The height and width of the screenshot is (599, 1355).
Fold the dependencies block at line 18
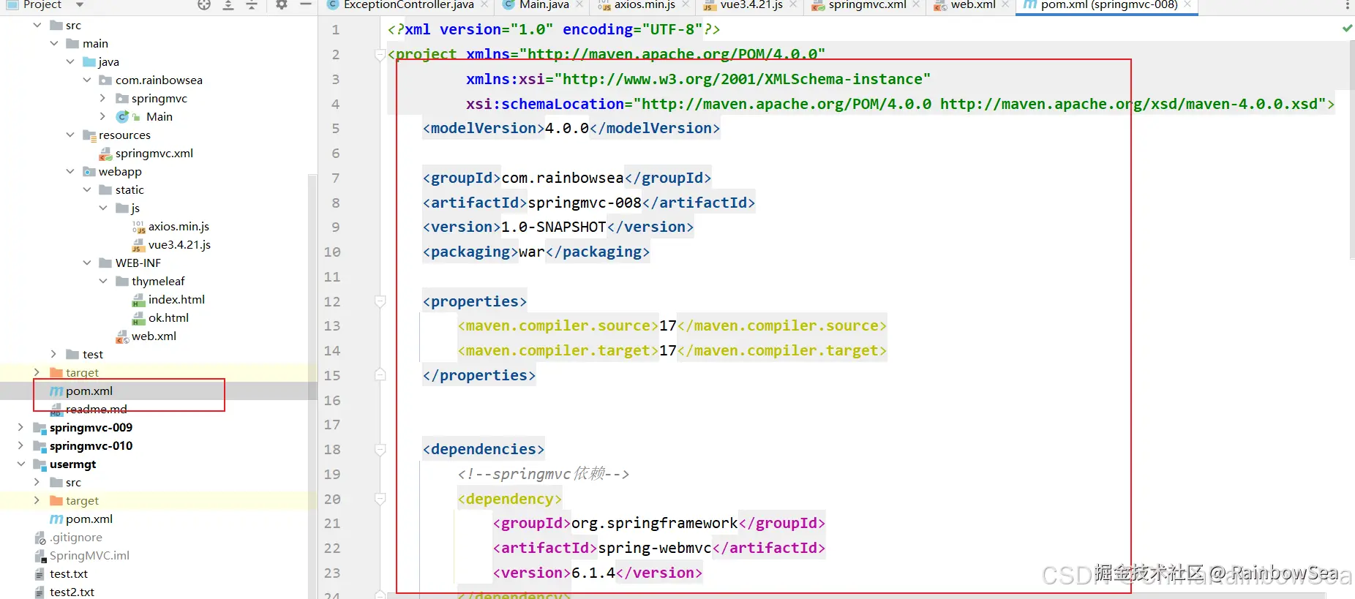point(380,449)
